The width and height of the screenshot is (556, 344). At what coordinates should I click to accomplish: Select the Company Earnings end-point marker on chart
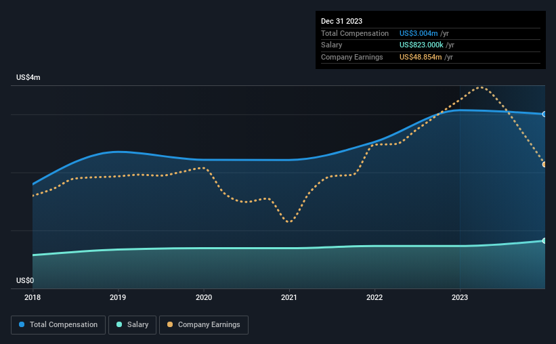tap(544, 165)
